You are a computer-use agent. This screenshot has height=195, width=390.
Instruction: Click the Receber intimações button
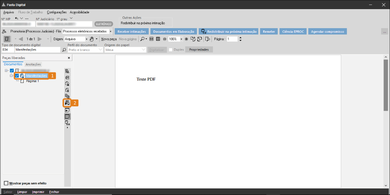coord(131,32)
